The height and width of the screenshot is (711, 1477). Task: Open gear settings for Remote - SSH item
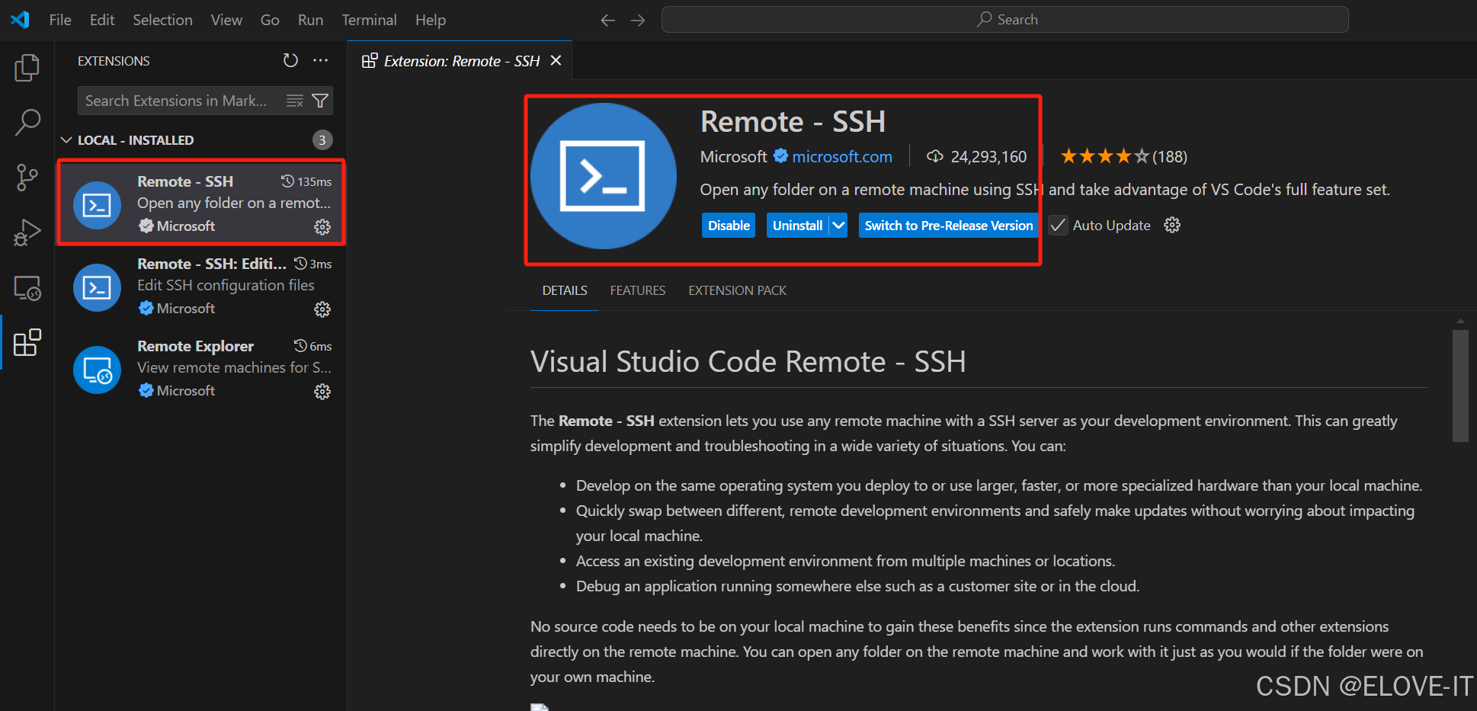click(322, 227)
